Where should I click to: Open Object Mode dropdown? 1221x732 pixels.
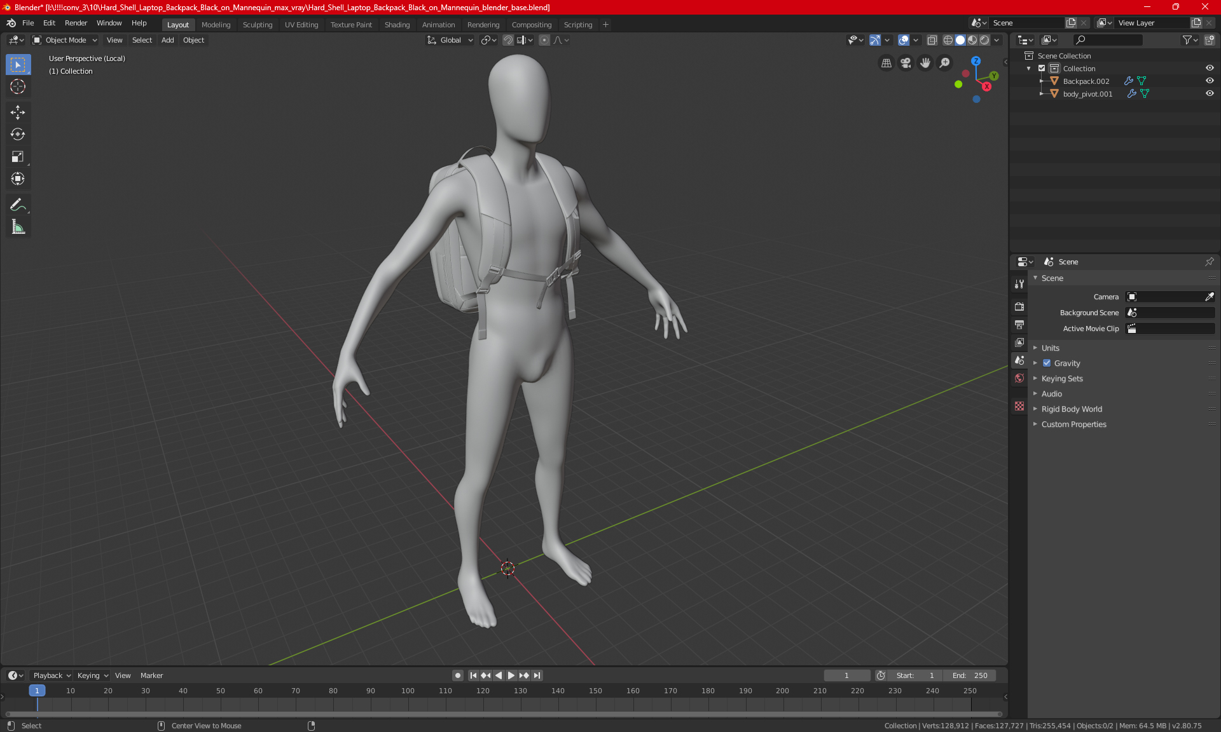click(x=65, y=40)
